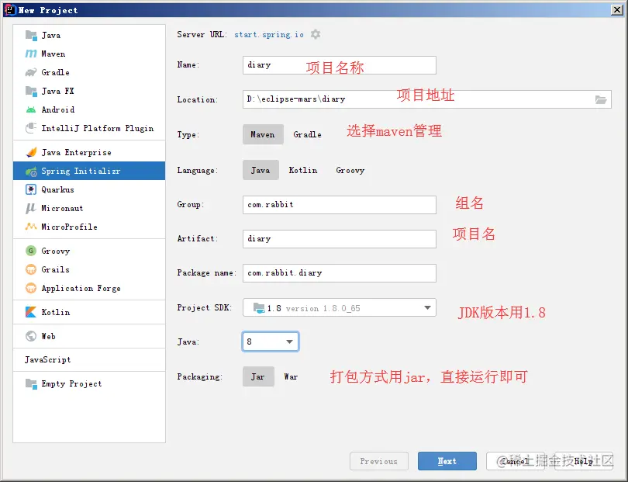
Task: Click the Previous button
Action: click(379, 461)
